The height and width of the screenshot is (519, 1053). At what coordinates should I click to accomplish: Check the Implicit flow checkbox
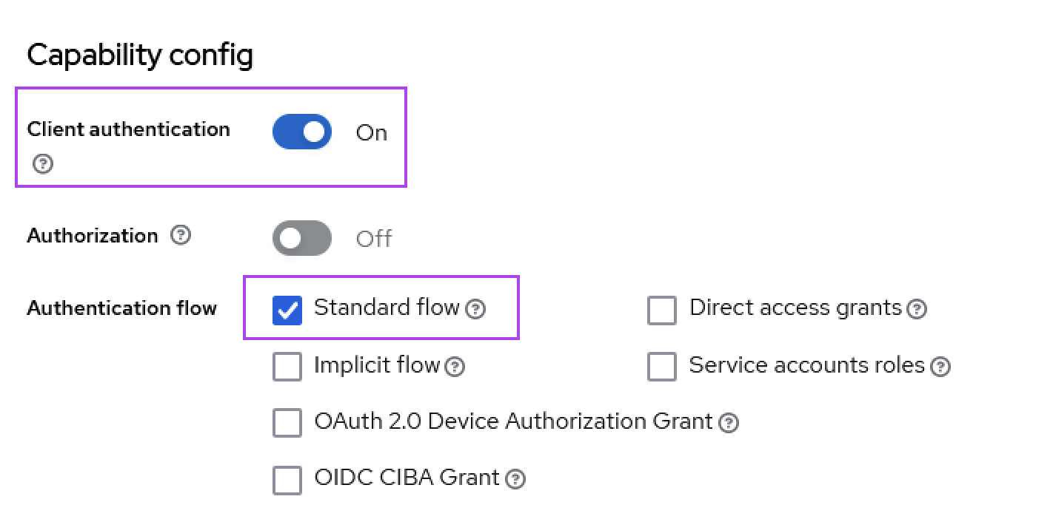[287, 367]
